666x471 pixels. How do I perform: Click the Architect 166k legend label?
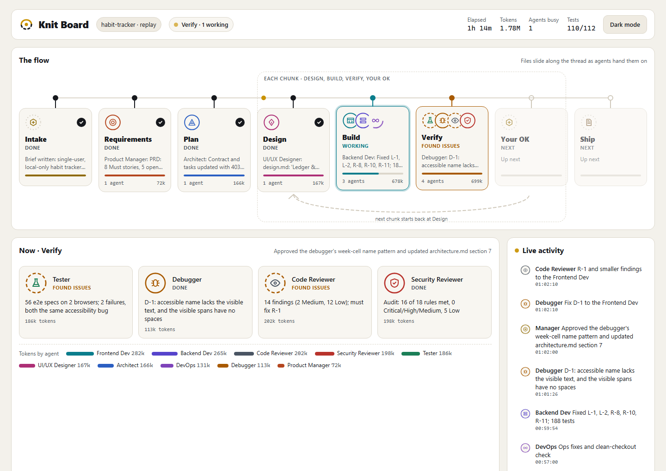135,365
